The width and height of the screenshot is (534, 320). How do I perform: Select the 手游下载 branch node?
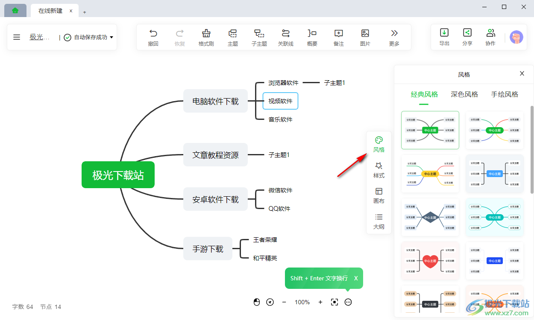click(208, 249)
